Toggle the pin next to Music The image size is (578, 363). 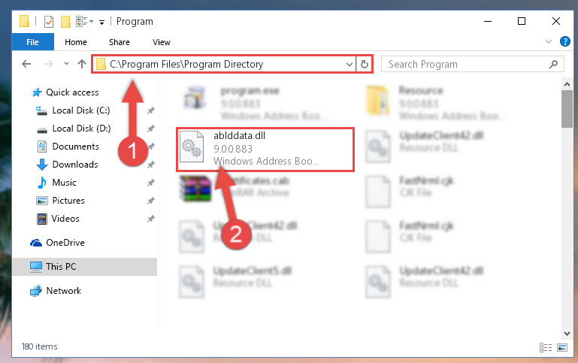[151, 183]
